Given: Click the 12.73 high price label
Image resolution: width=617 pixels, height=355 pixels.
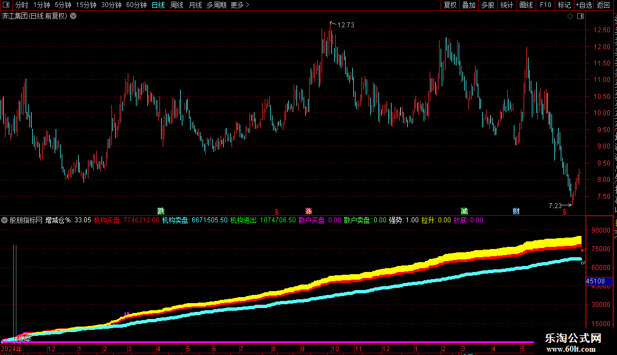Looking at the screenshot, I should 346,25.
